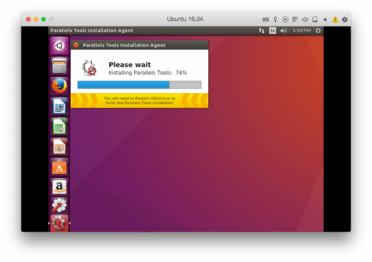The width and height of the screenshot is (372, 262).
Task: Close the Parallels Tools Installation Agent dialog
Action: point(76,45)
